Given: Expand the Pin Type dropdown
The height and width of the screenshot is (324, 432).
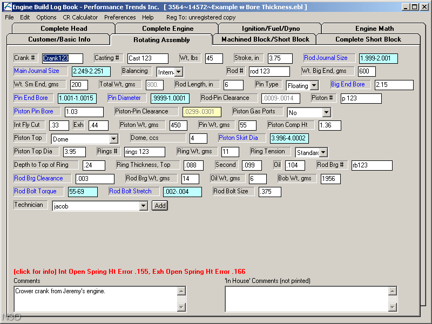Looking at the screenshot, I should [314, 86].
